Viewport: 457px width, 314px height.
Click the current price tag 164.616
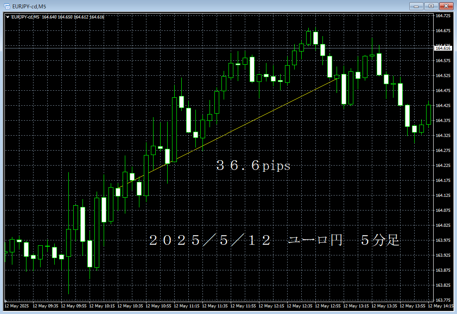[x=443, y=48]
